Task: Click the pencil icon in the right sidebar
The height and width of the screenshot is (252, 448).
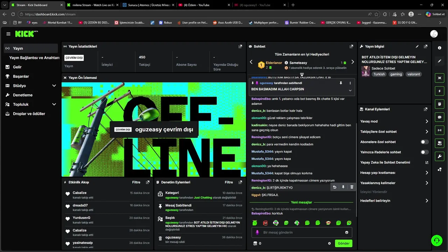Action: pyautogui.click(x=440, y=61)
